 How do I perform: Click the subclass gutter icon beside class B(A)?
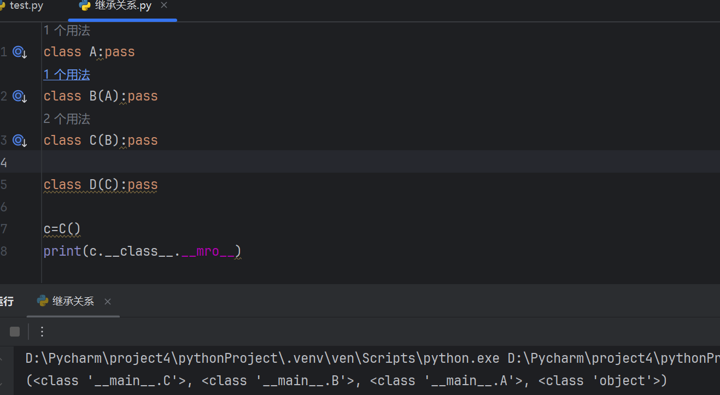(x=20, y=97)
